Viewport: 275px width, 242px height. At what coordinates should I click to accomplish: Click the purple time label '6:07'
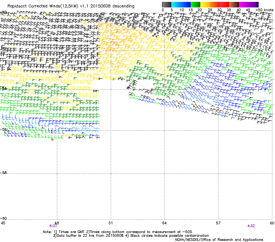(53, 226)
